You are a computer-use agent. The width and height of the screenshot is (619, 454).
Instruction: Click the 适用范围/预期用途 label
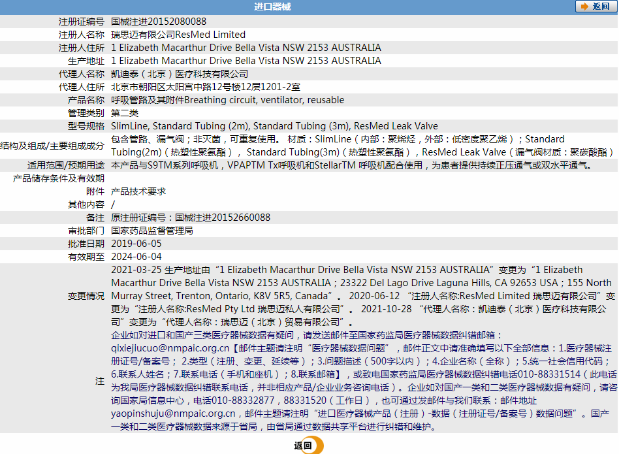click(66, 165)
